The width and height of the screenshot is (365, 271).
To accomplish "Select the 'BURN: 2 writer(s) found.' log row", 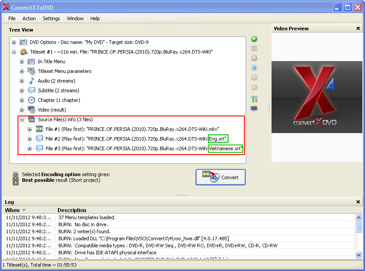I will (178, 231).
